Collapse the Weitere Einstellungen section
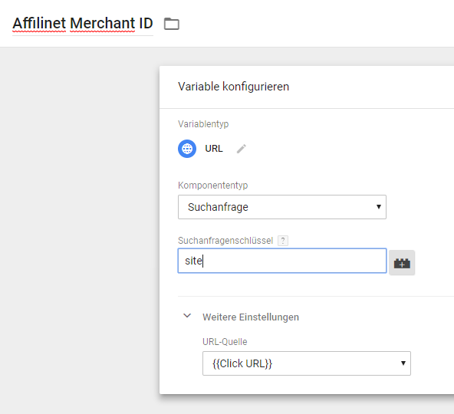The height and width of the screenshot is (414, 454). point(187,316)
